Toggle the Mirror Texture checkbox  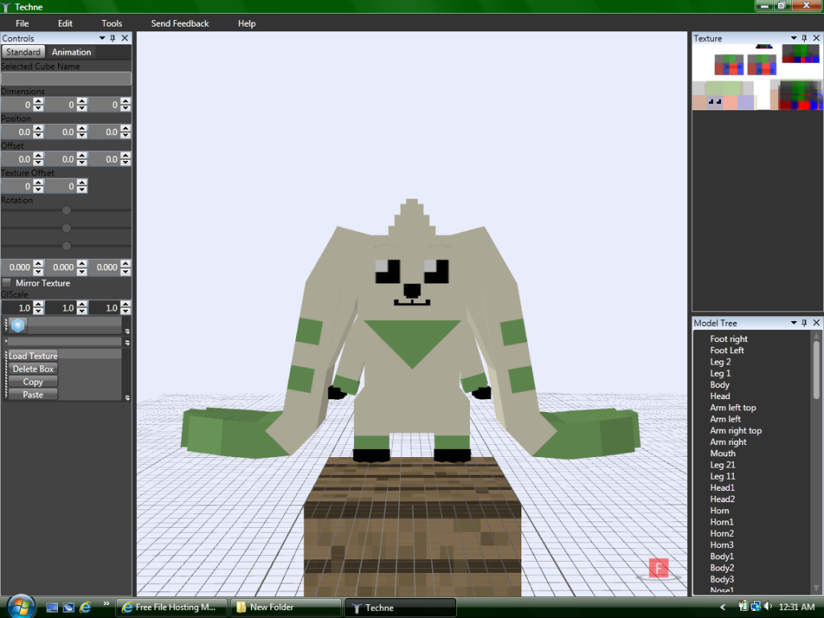[6, 282]
